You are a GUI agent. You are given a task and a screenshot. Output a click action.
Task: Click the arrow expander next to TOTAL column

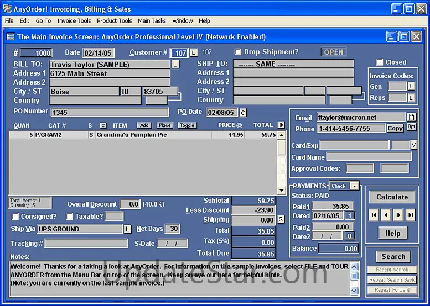point(281,125)
